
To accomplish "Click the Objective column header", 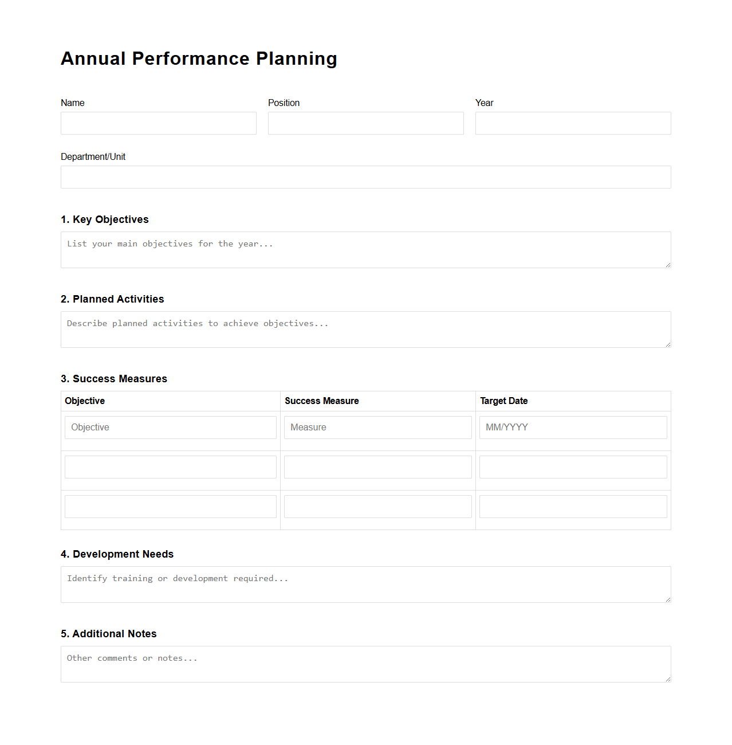I will tap(85, 401).
